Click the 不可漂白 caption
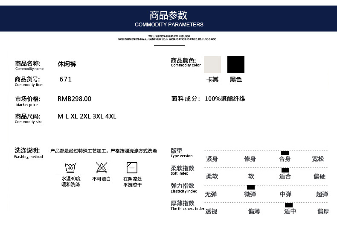 click(x=102, y=179)
